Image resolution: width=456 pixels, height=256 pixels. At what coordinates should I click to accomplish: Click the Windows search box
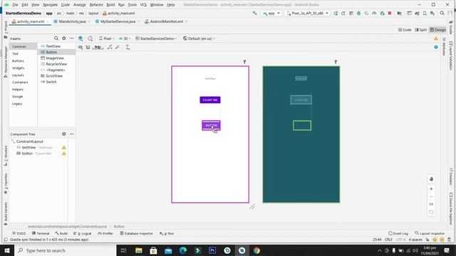66,250
